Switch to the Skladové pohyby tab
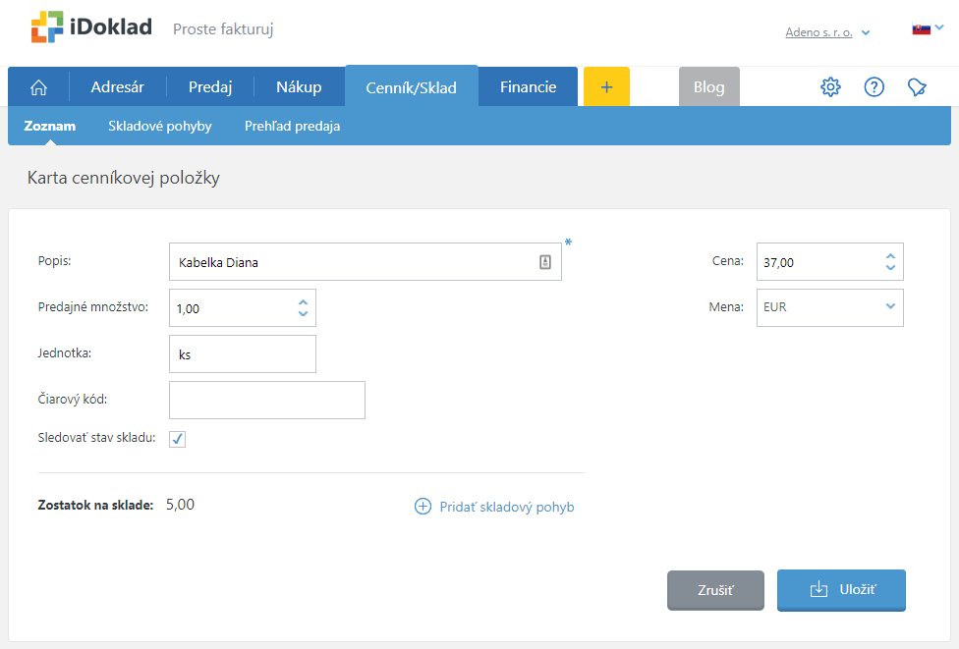The image size is (959, 649). coord(159,127)
